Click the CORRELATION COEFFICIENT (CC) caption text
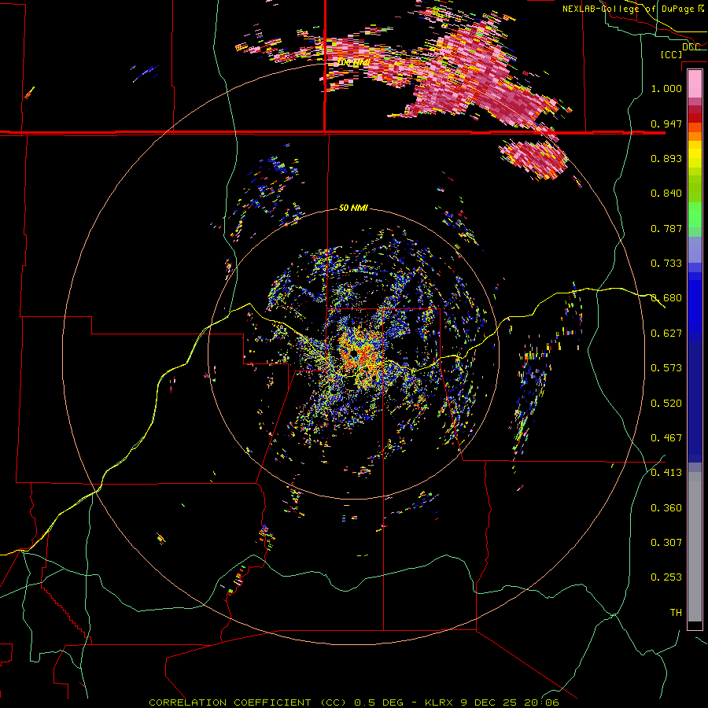Image resolution: width=708 pixels, height=708 pixels. pyautogui.click(x=248, y=702)
